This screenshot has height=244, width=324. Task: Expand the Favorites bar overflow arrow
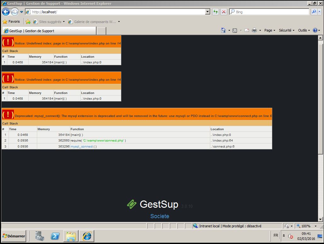point(119,22)
